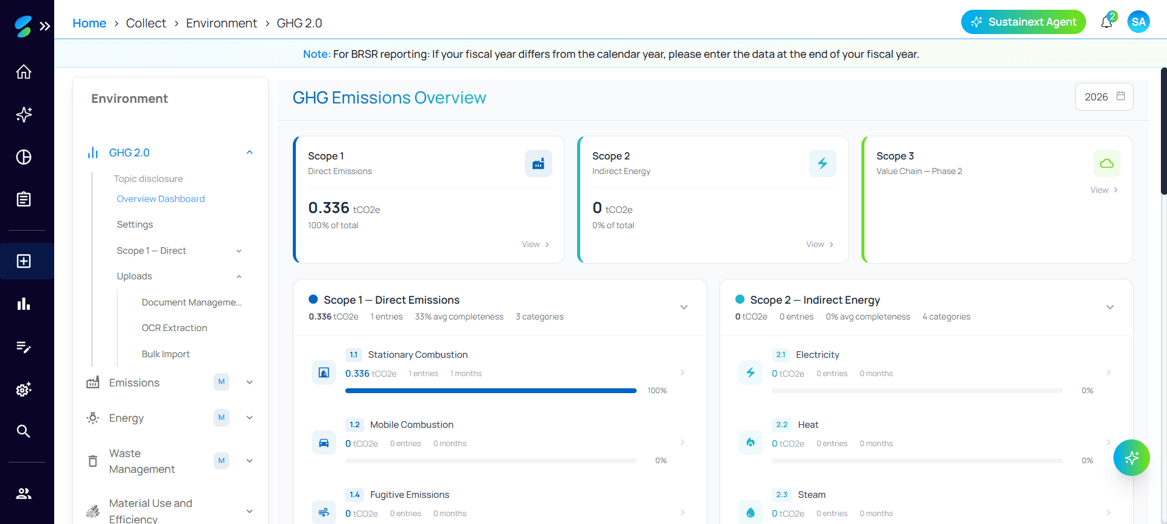Click the M badge next to Emissions
The width and height of the screenshot is (1167, 524).
click(222, 382)
